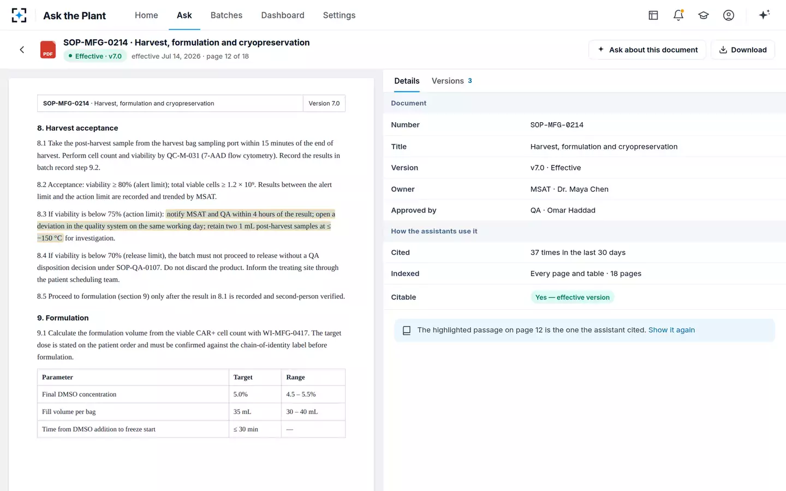Viewport: 786px width, 491px height.
Task: Click 'Every page and table · 18 pages'
Action: pos(586,274)
